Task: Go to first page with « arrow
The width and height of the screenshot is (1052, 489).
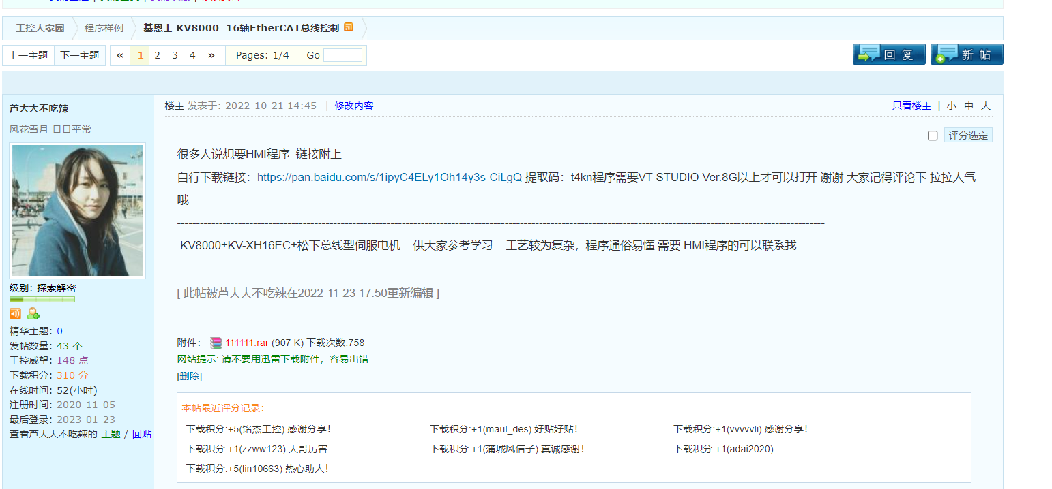Action: click(x=120, y=55)
